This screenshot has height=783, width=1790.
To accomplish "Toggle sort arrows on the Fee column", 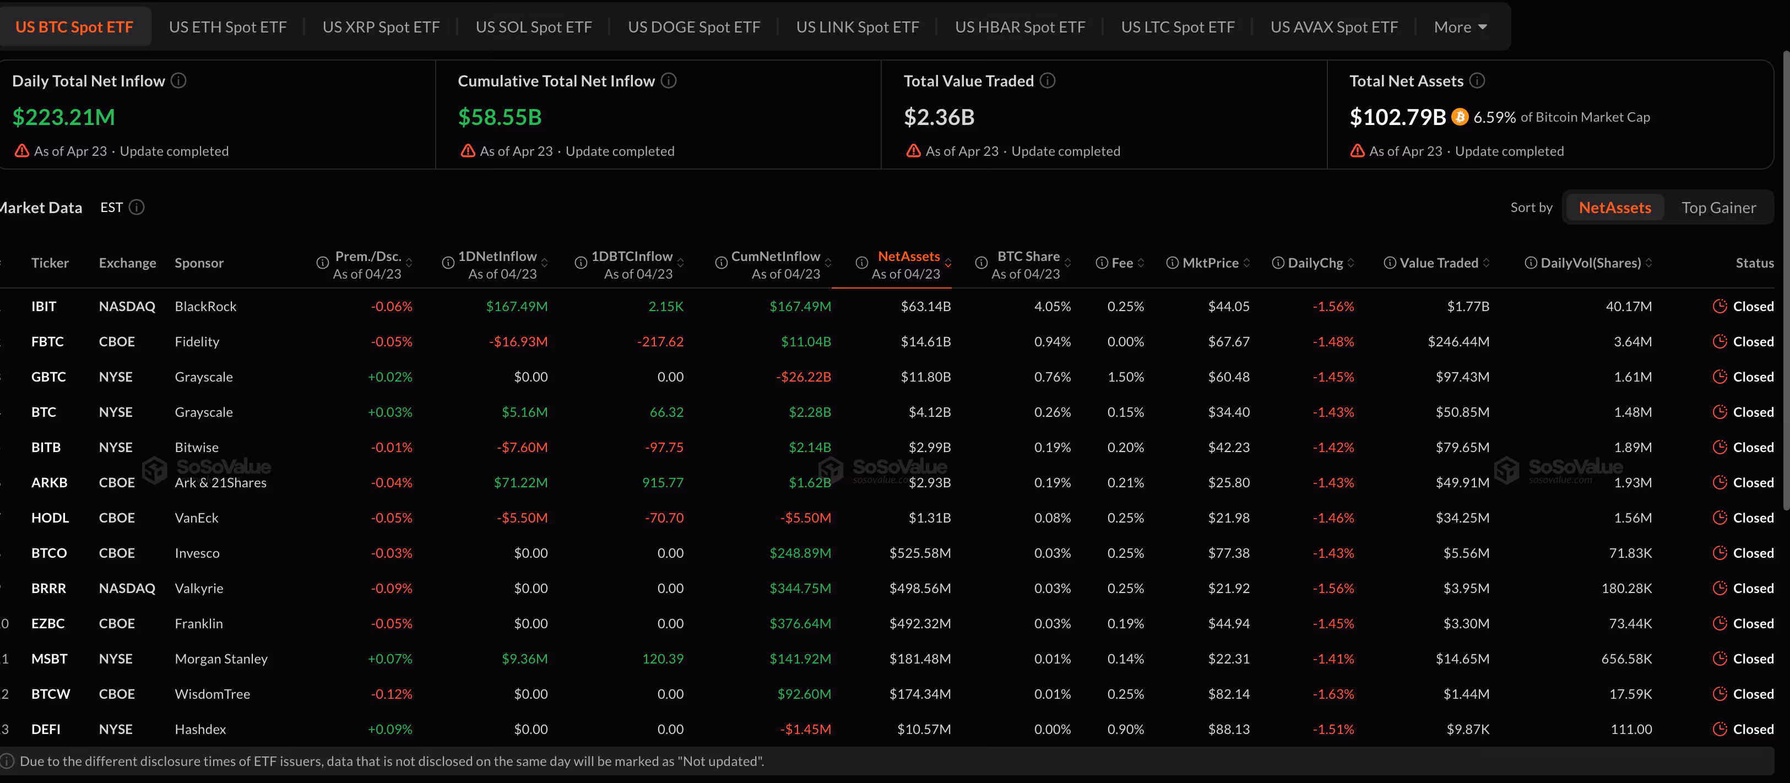I will tap(1141, 263).
